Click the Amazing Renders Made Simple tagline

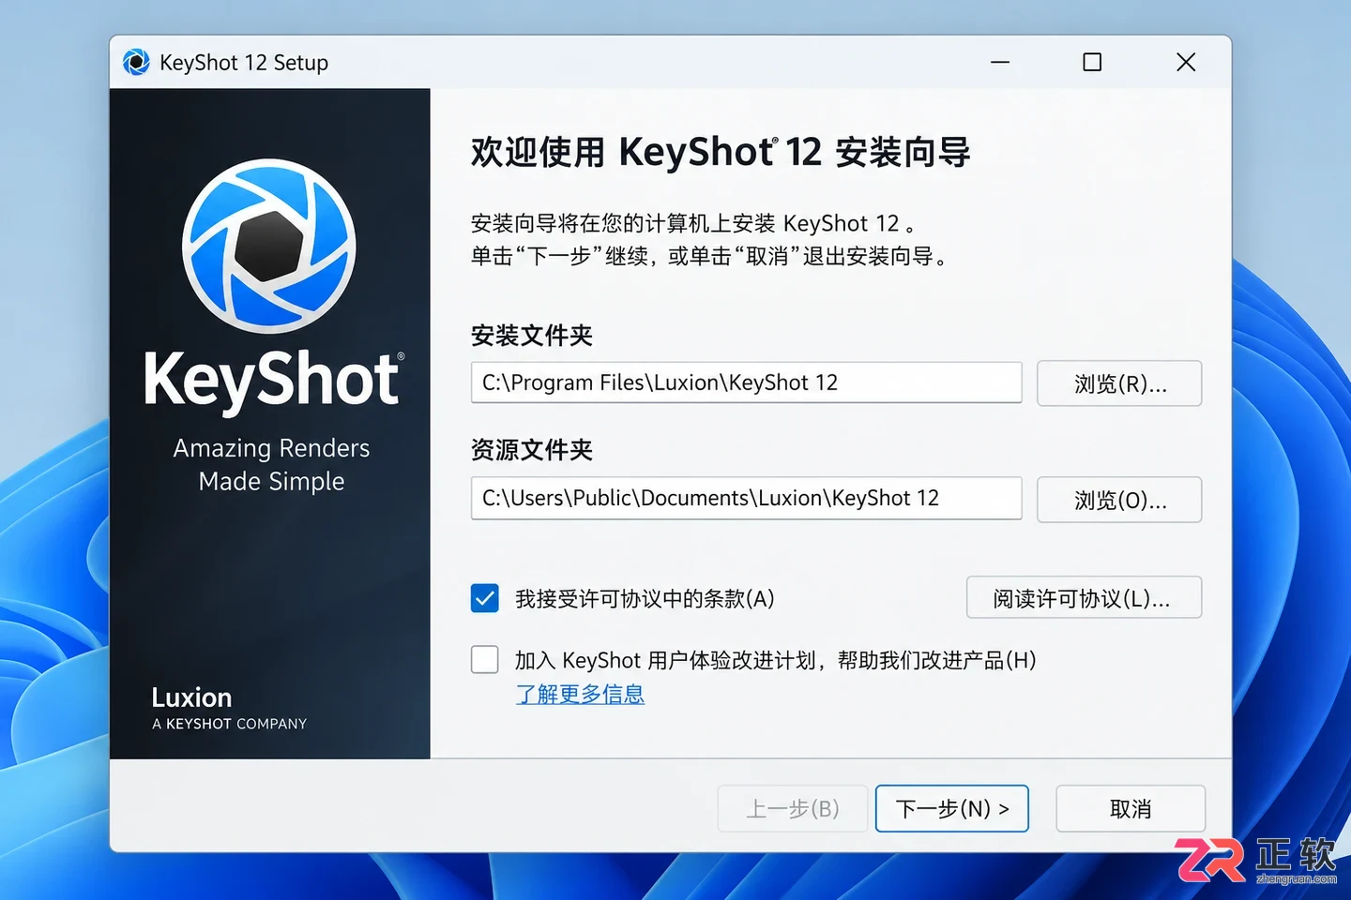click(271, 465)
